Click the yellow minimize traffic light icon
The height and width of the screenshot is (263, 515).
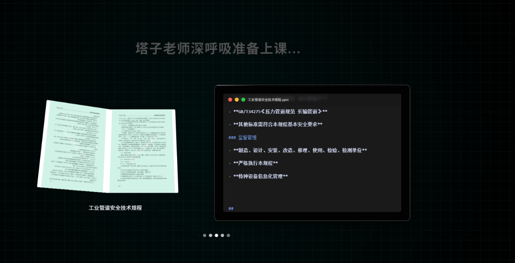237,99
